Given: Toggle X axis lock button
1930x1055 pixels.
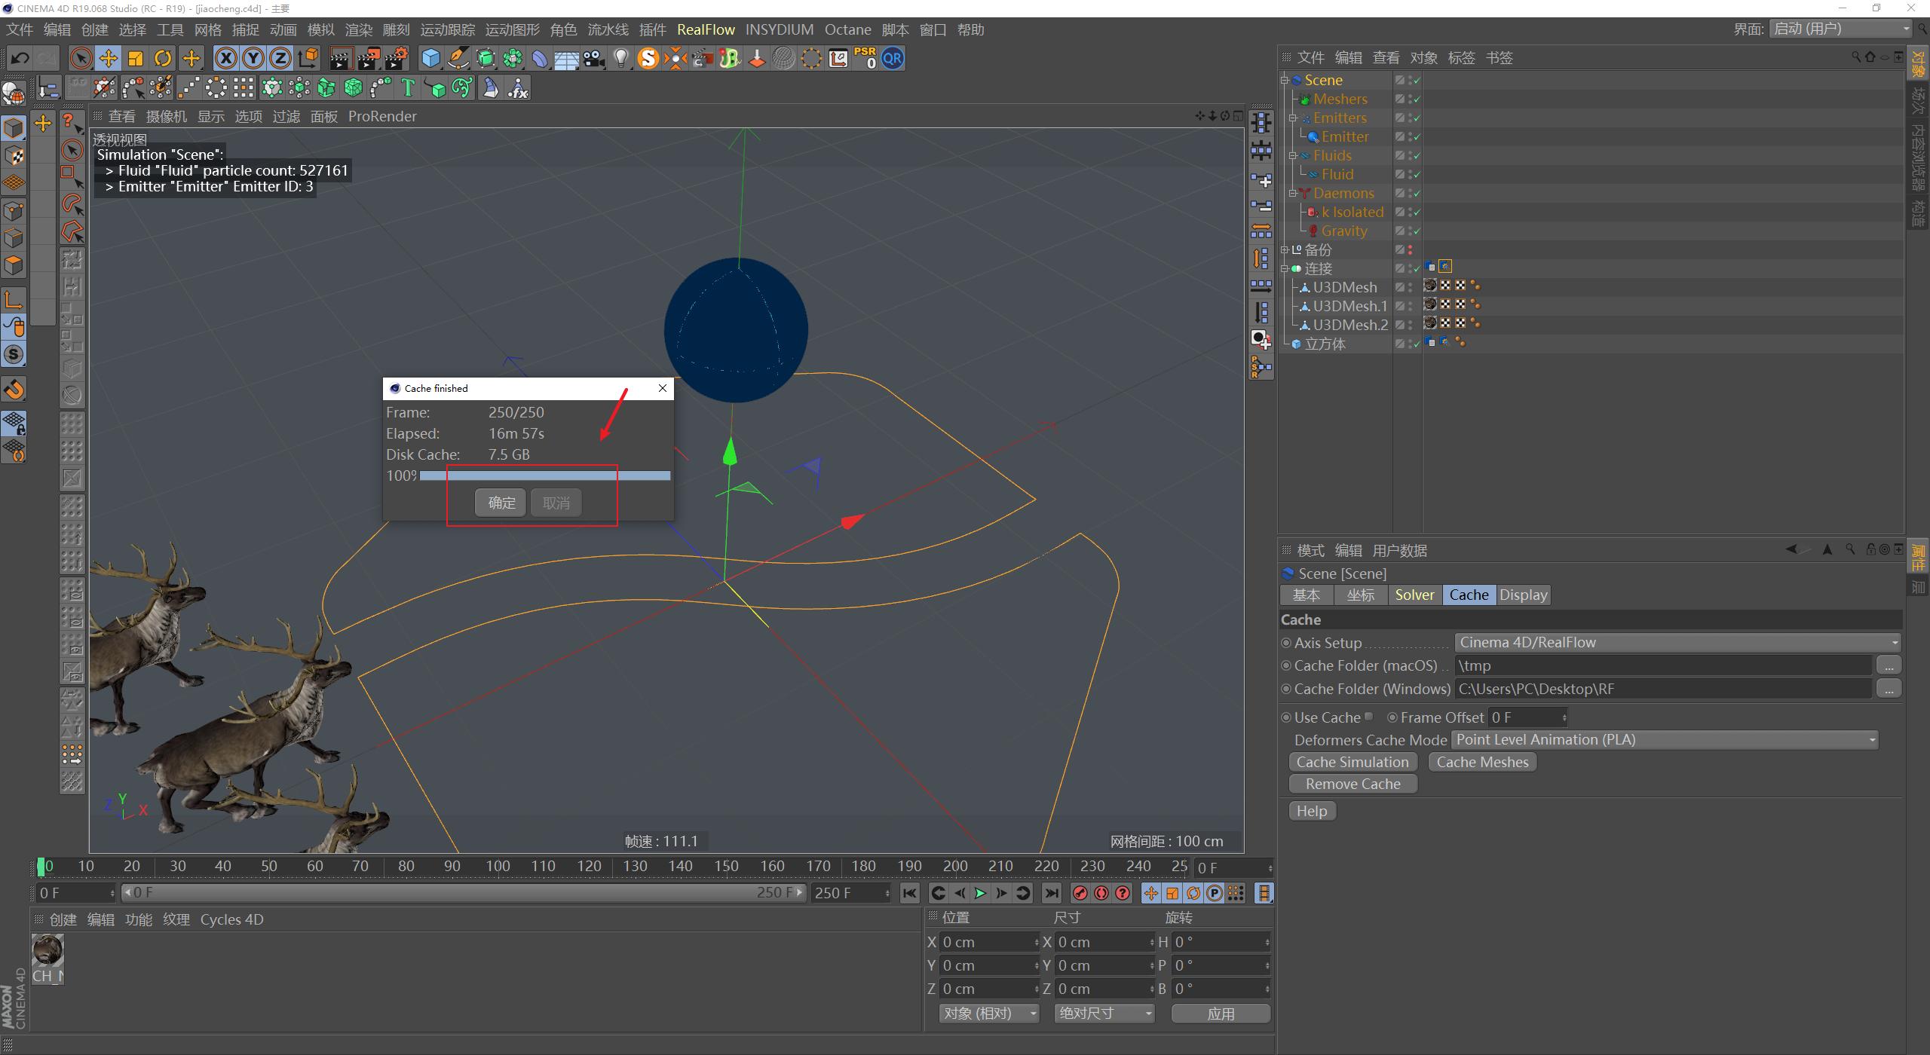Looking at the screenshot, I should [x=225, y=58].
